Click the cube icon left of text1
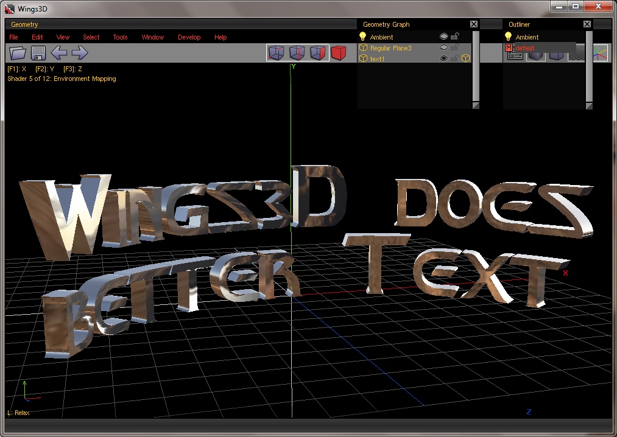 pos(363,58)
